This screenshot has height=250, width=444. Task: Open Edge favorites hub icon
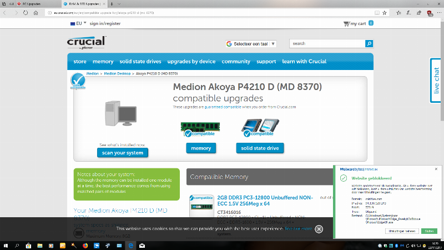point(398,13)
